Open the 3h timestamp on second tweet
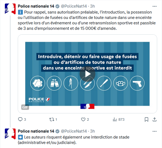This screenshot has height=148, width=162. coord(93,131)
